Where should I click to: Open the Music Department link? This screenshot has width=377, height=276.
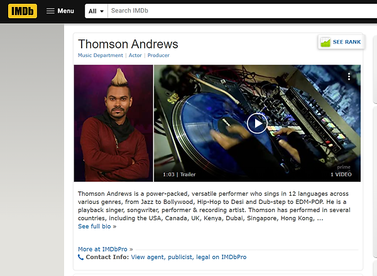tap(101, 55)
